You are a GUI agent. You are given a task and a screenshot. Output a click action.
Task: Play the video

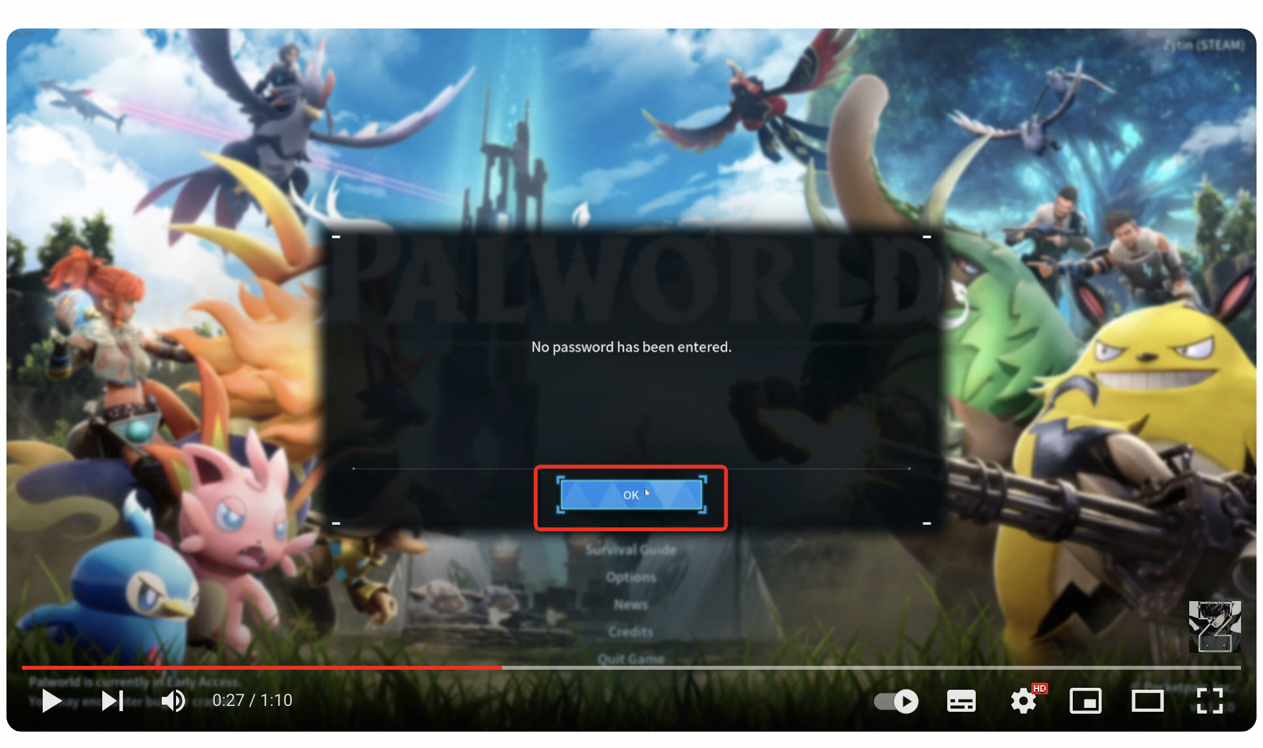pyautogui.click(x=51, y=701)
